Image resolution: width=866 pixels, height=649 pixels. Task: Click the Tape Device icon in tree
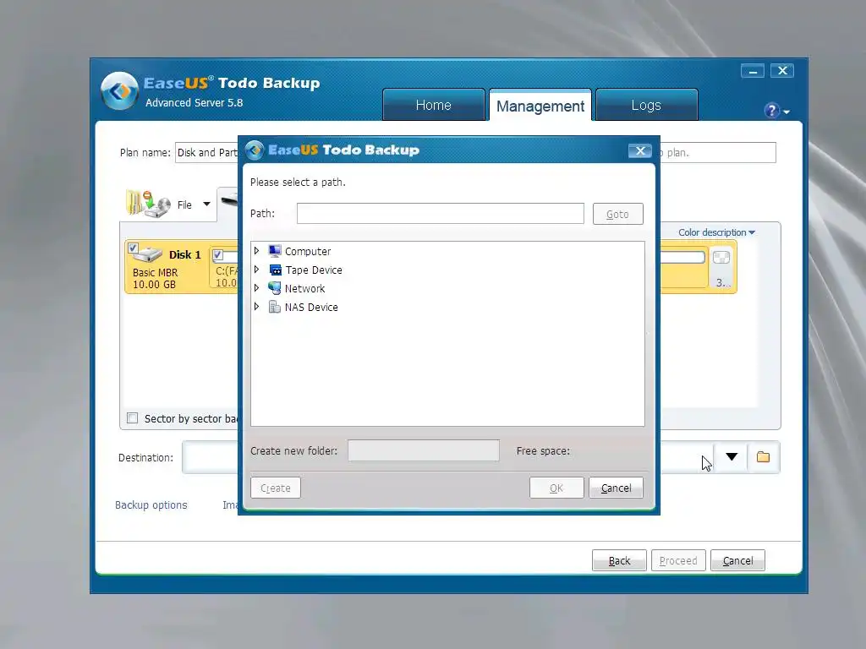click(275, 270)
